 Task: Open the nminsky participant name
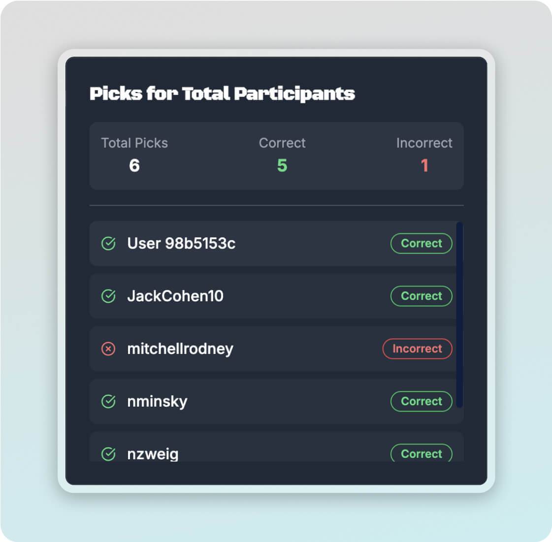coord(157,401)
